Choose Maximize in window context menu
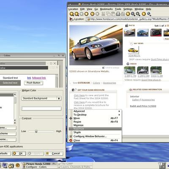169x169 pixels. coord(95,129)
